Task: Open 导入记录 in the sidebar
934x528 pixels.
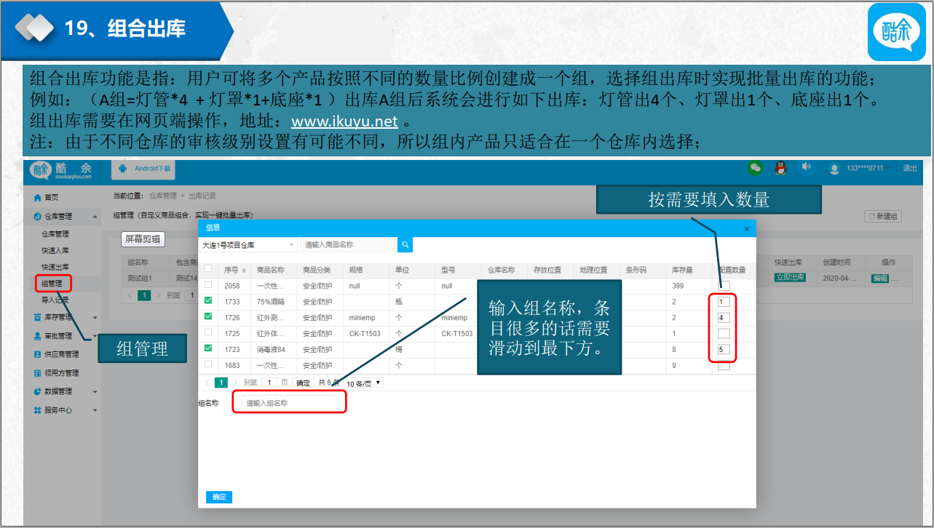Action: (55, 300)
